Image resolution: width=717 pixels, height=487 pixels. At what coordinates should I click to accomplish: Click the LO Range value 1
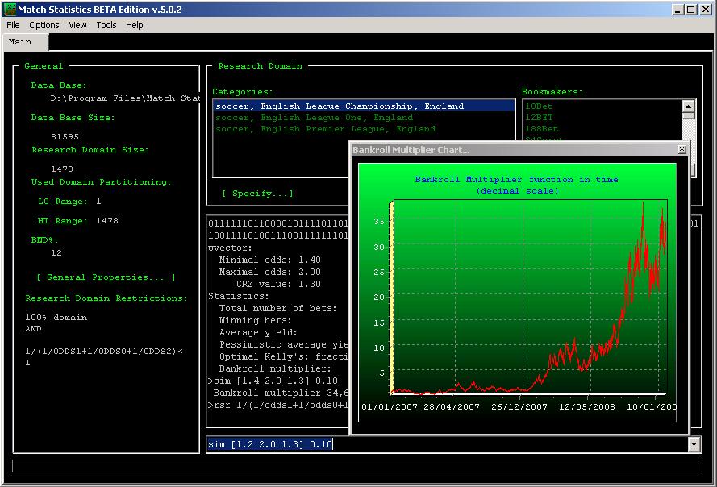[98, 202]
